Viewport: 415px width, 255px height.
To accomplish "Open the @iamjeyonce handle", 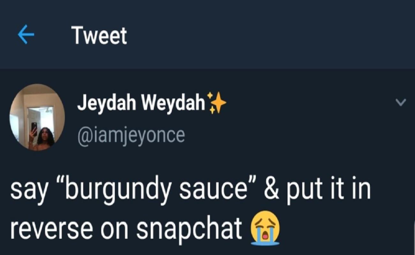I will point(131,135).
